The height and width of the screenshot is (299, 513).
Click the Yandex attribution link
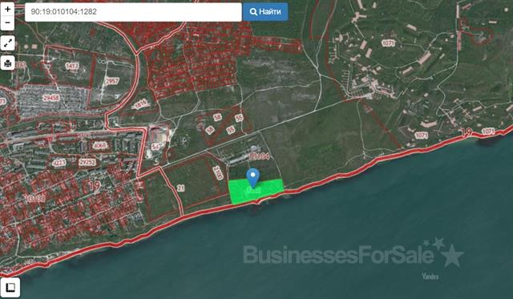(x=430, y=277)
